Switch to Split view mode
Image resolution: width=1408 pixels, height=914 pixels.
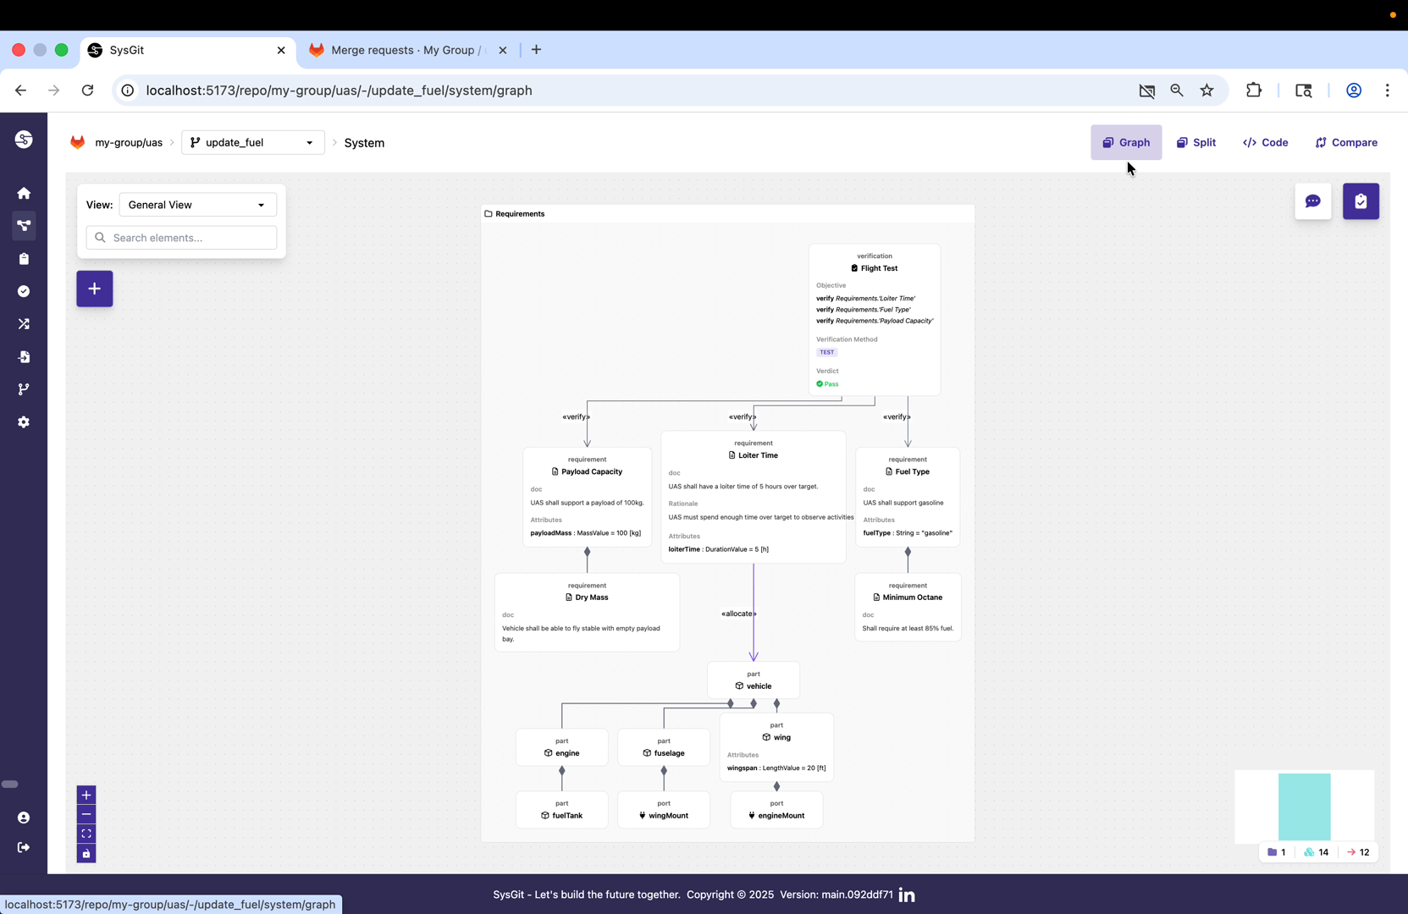pyautogui.click(x=1196, y=142)
